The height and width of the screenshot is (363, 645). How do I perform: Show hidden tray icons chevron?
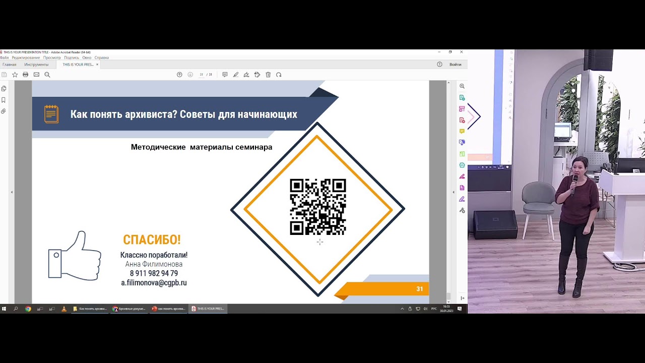(x=402, y=309)
